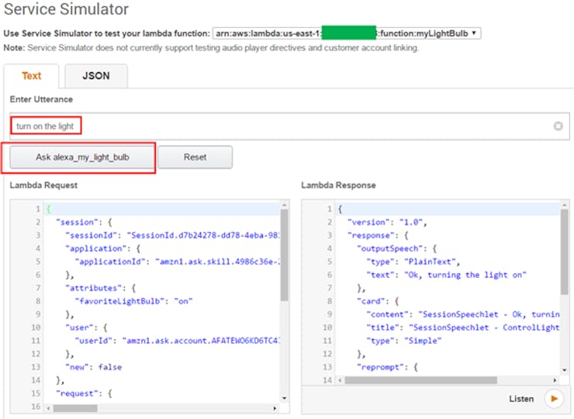Click the "application": { line in Lambda Request
This screenshot has height=419, width=574.
point(102,248)
